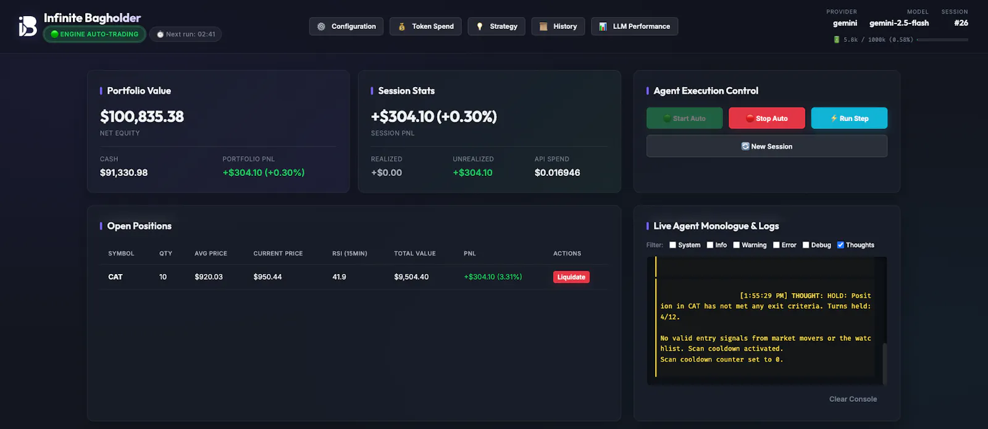
Task: Click the CAT current price $950.44
Action: 267,277
